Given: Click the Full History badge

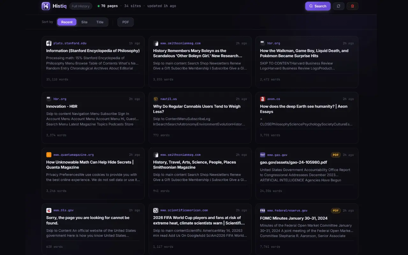Looking at the screenshot, I should 81,6.
